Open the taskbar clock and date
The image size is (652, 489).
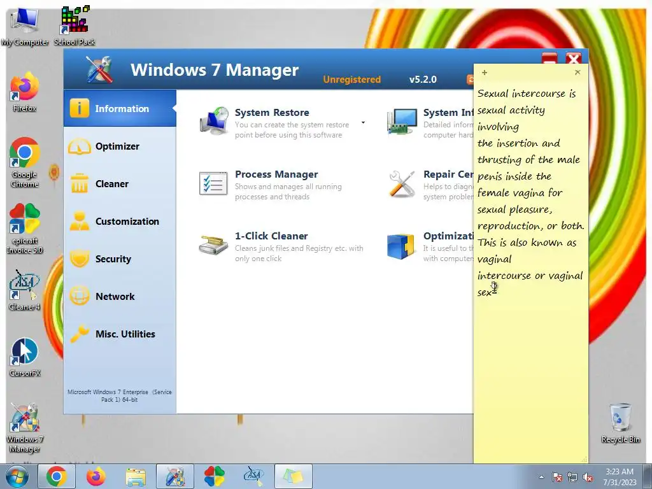[x=620, y=477]
